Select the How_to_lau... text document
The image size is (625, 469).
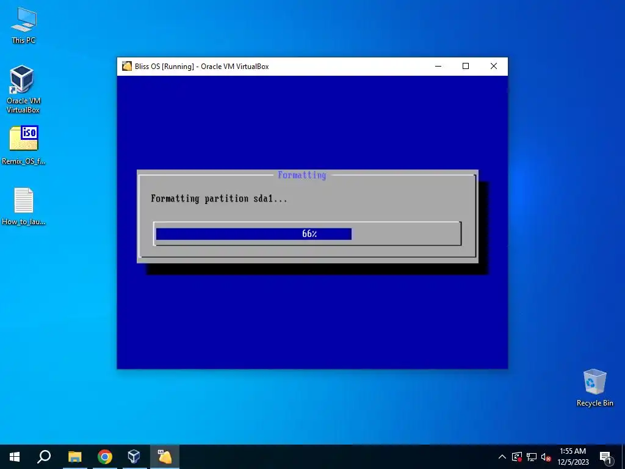24,206
